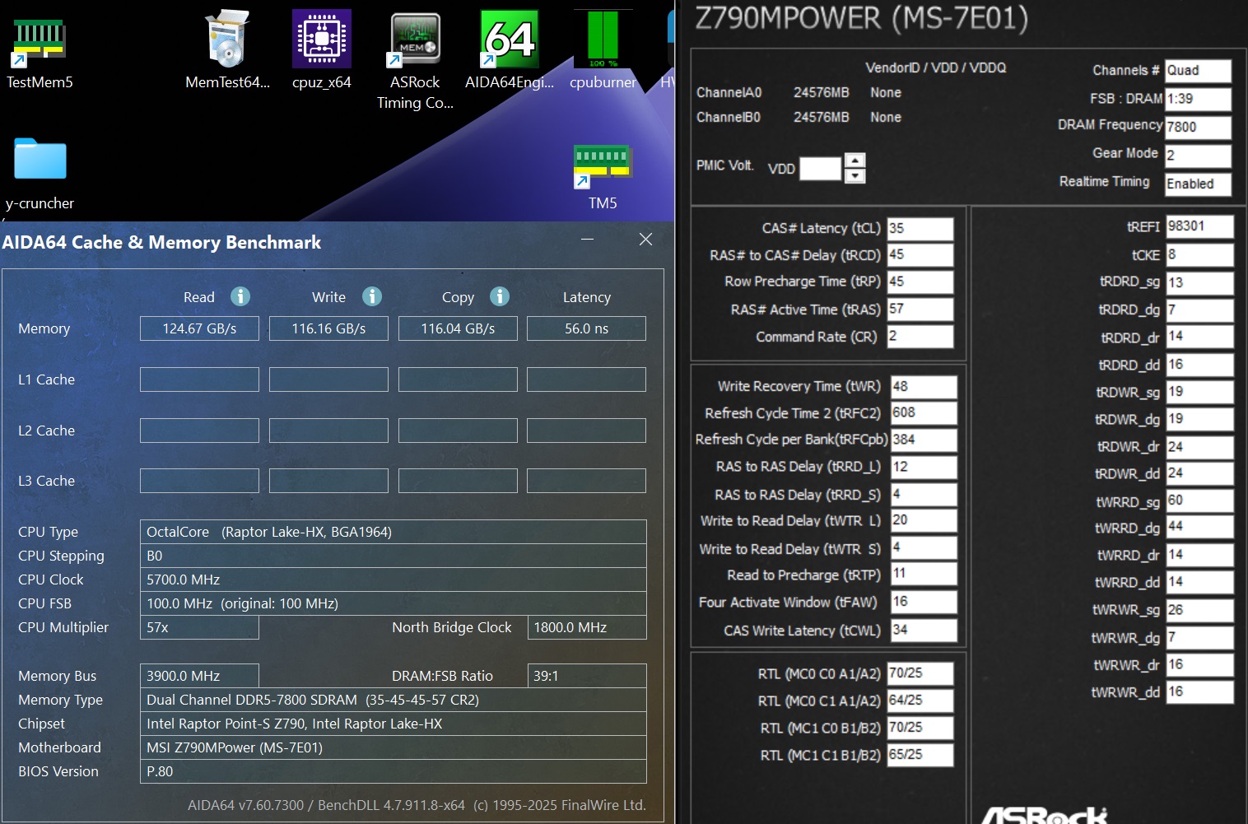Image resolution: width=1248 pixels, height=824 pixels.
Task: Select the CAS# Latency (tCL) value field
Action: [920, 228]
